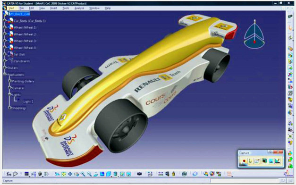Viewport: 296px width, 185px height.
Task: Open the formula f(x) tool
Action: [8, 174]
